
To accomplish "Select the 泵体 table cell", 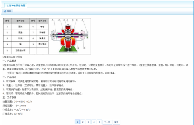I will pos(21,27).
